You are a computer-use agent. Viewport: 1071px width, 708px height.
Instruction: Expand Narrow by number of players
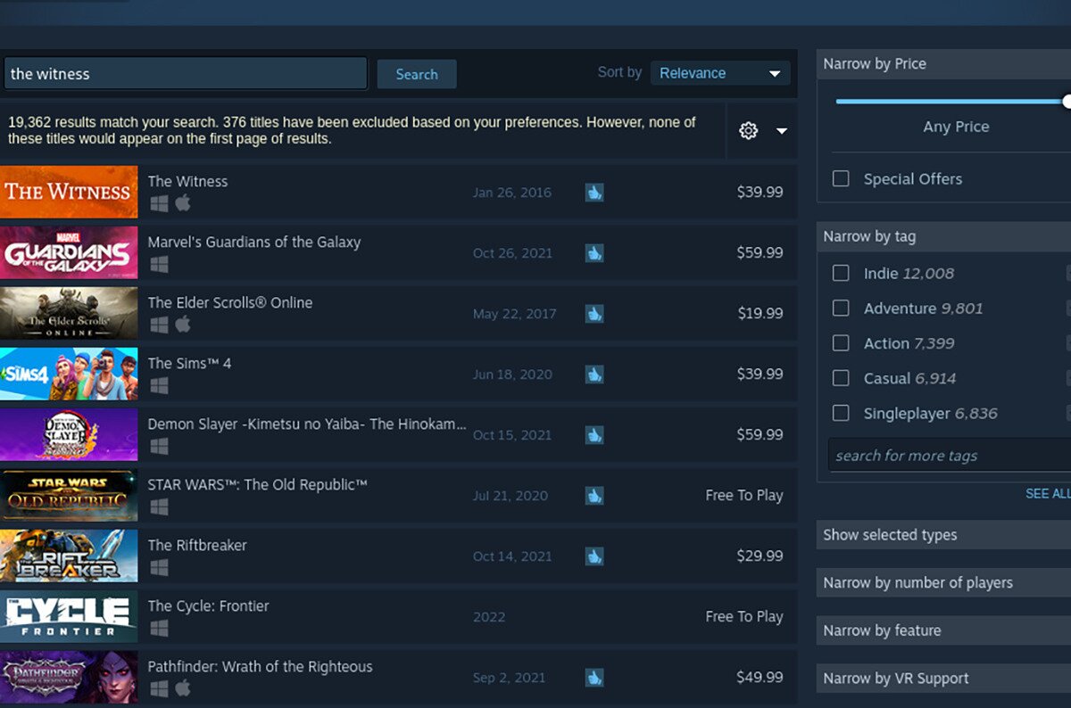943,583
